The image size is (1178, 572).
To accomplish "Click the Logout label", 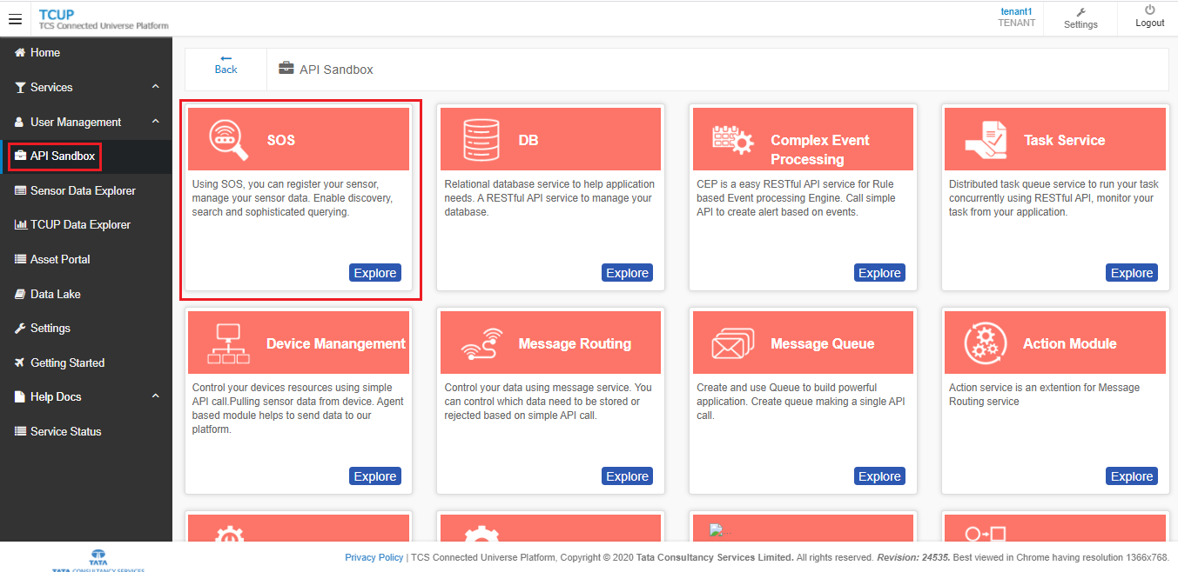I will pos(1149,23).
